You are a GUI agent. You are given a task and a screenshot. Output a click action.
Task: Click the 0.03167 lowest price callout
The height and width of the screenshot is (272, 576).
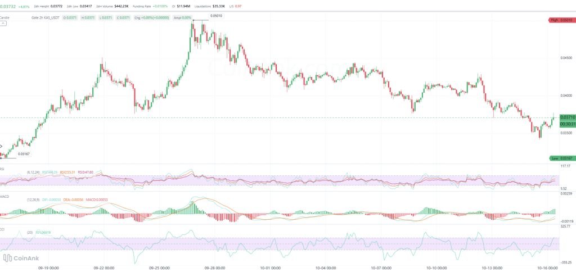coord(22,154)
